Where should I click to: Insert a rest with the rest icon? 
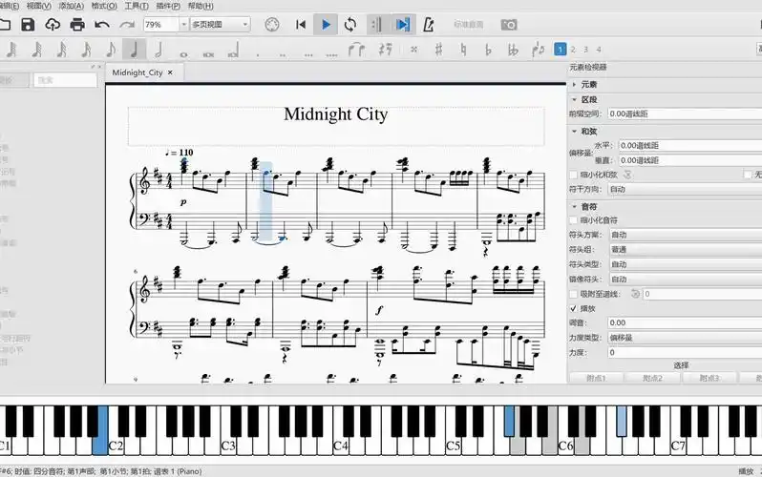tap(386, 50)
